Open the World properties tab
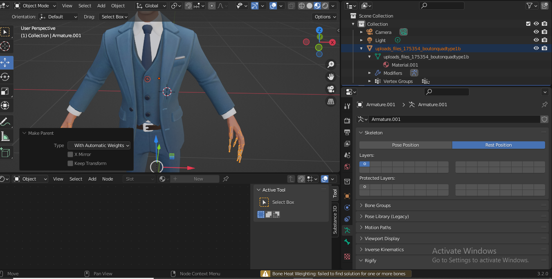The image size is (552, 279). pyautogui.click(x=347, y=166)
